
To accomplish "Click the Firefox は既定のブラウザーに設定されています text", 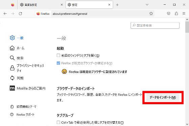I will (98, 72).
